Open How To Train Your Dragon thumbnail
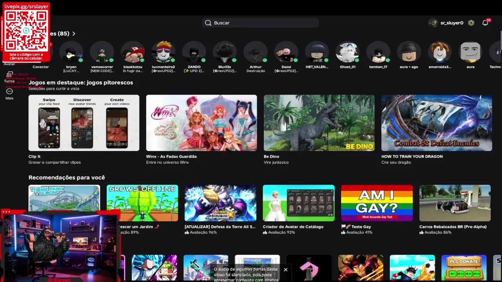This screenshot has width=502, height=282. pyautogui.click(x=437, y=123)
